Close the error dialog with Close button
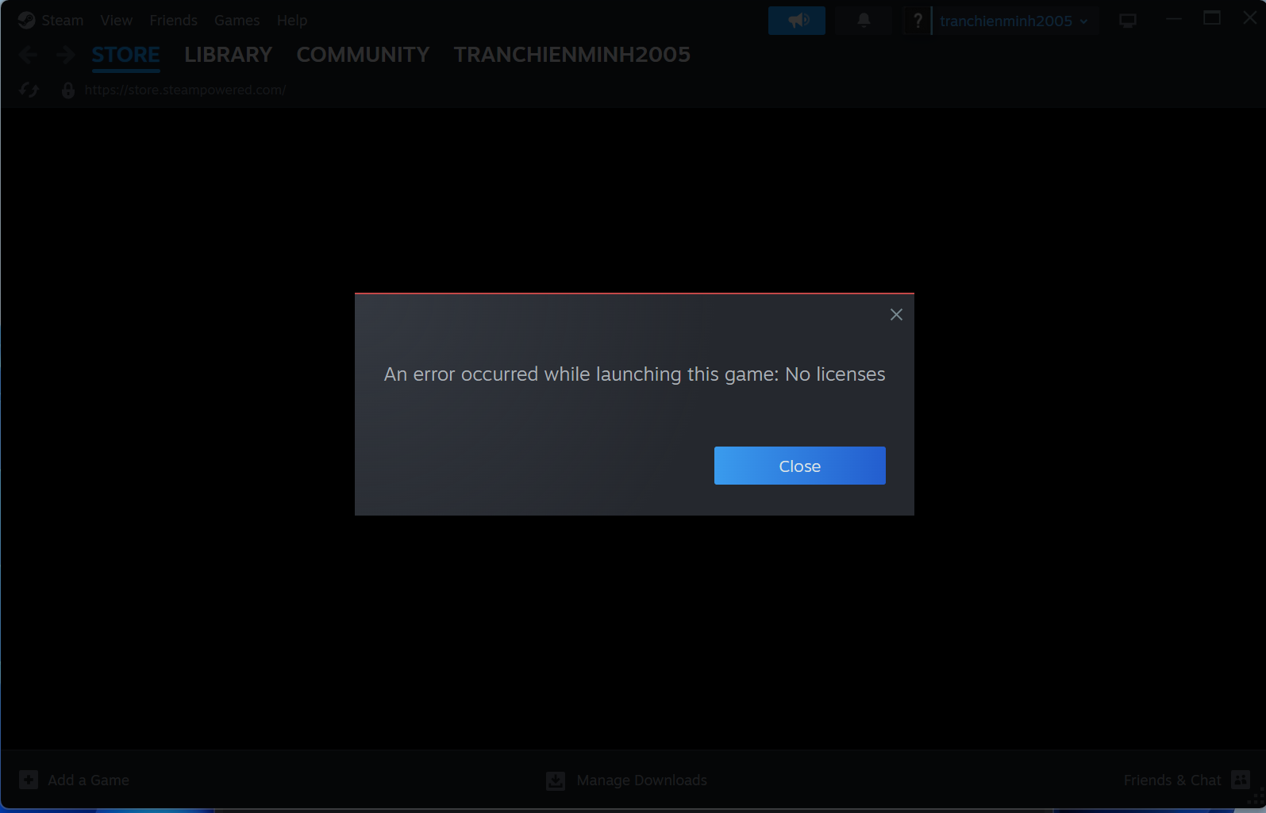 pos(799,466)
